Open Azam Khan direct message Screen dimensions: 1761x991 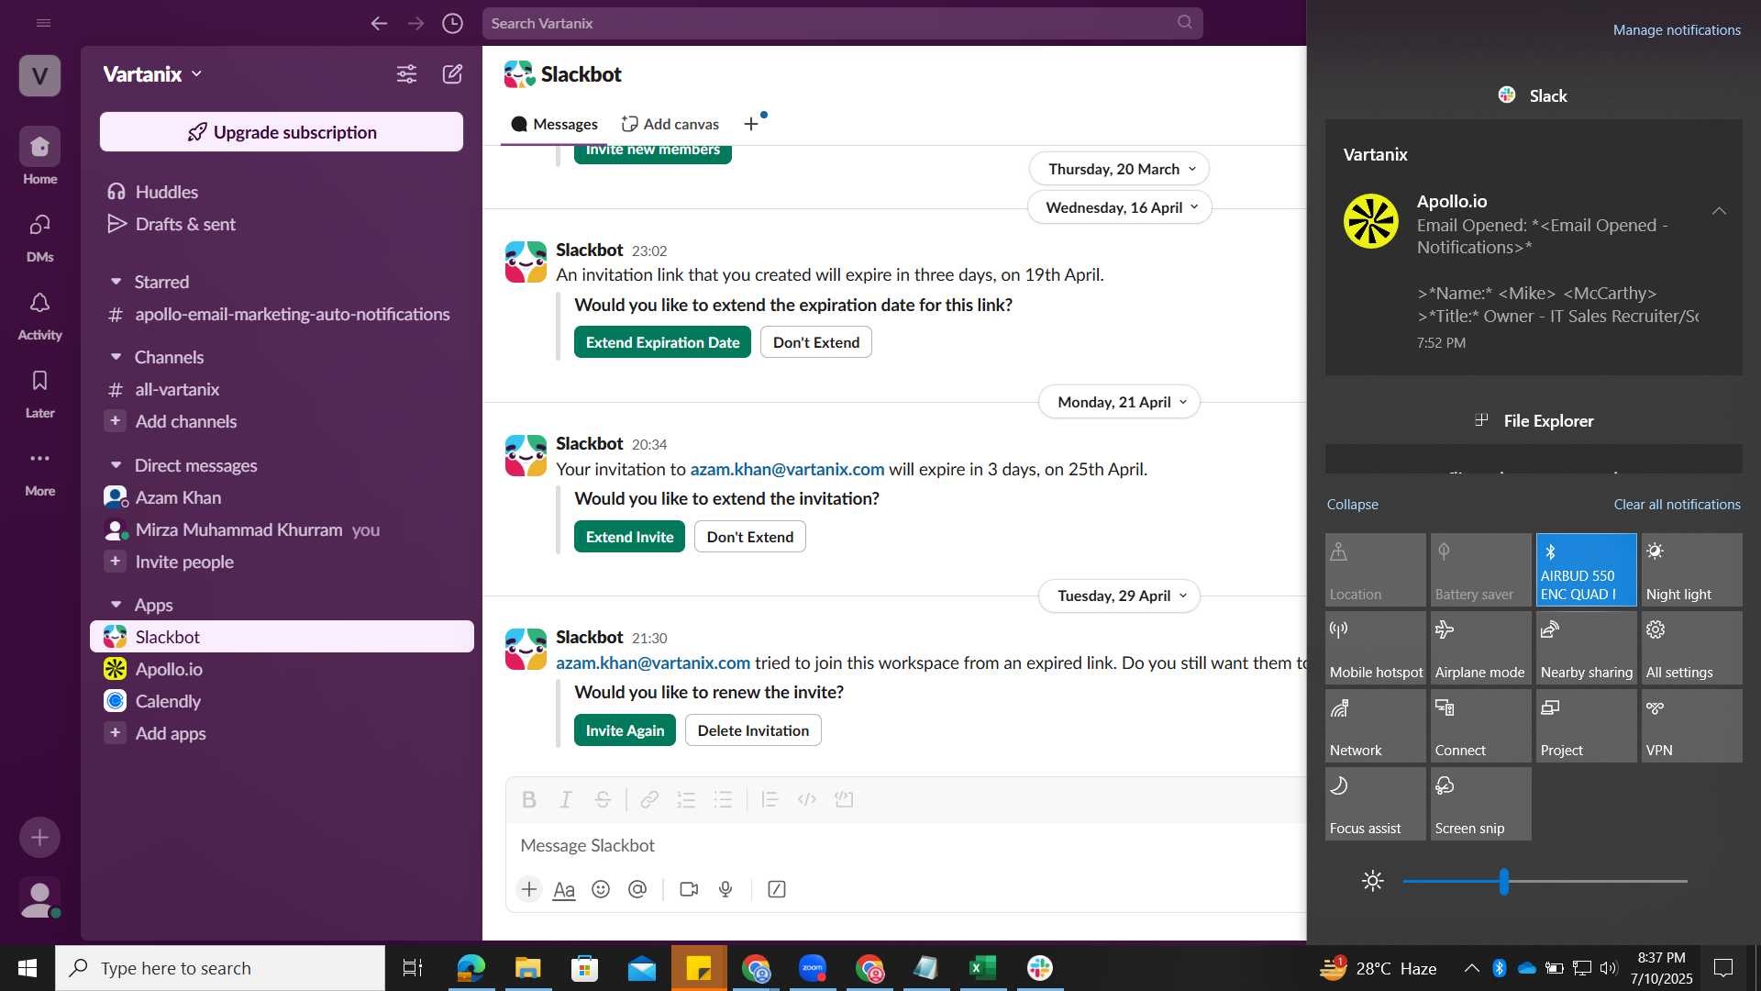(x=282, y=497)
